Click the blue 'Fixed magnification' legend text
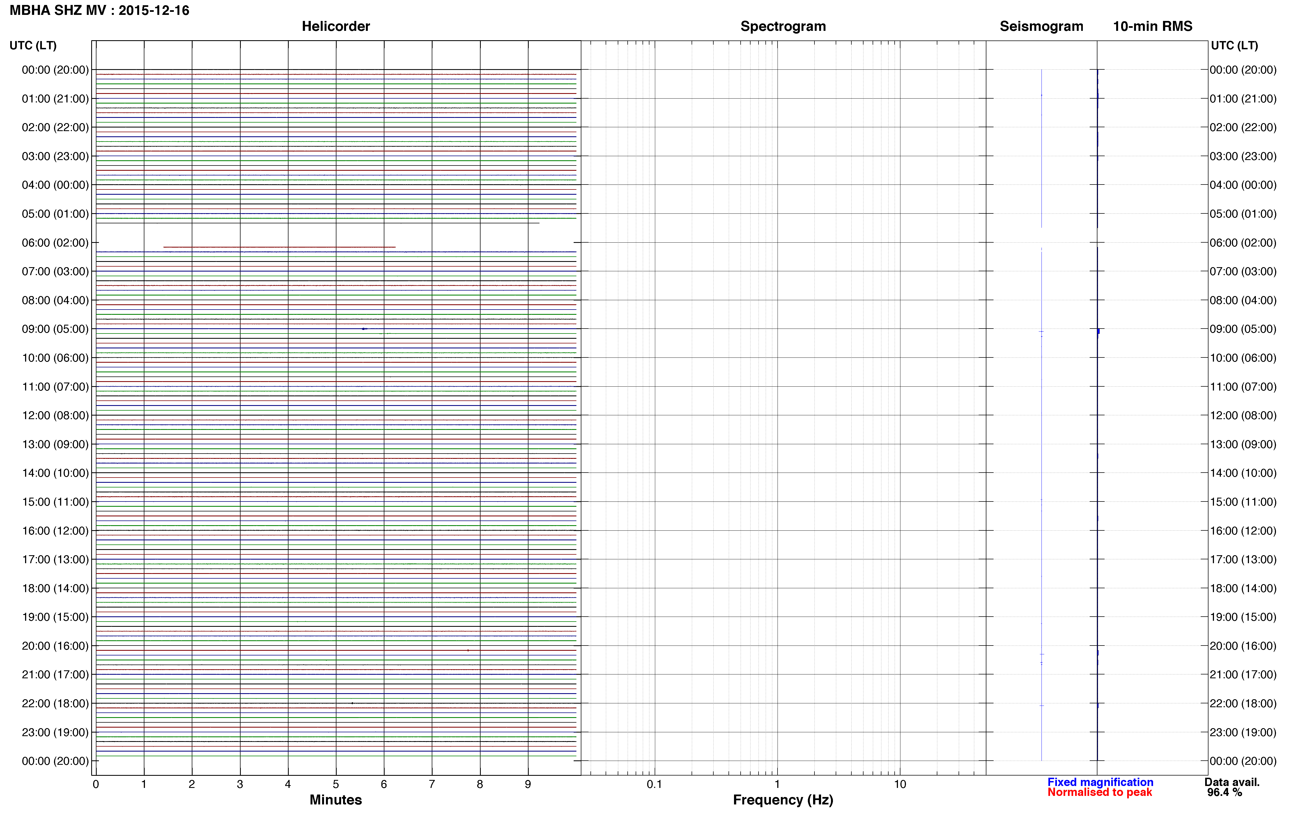The image size is (1306, 816). coord(1100,782)
